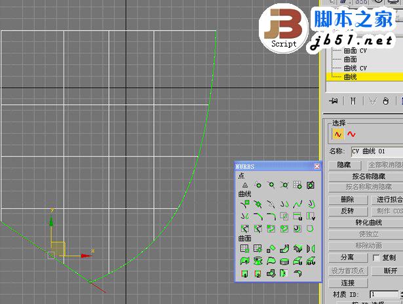Select Create Mirror Curve tool
Screen dimensions: 403x304
tap(245, 216)
